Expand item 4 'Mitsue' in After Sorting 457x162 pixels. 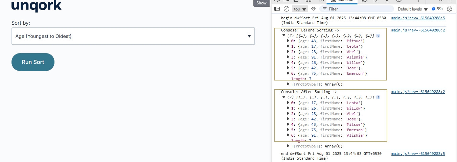pyautogui.click(x=288, y=124)
